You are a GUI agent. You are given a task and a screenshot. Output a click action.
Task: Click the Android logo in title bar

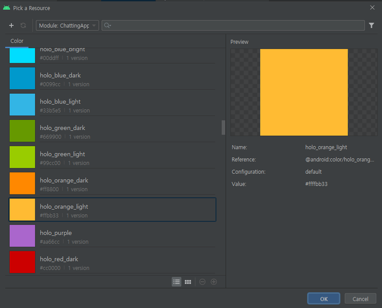click(7, 8)
